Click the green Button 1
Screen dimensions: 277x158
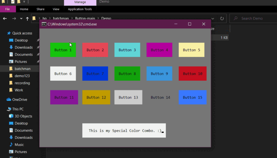point(63,50)
